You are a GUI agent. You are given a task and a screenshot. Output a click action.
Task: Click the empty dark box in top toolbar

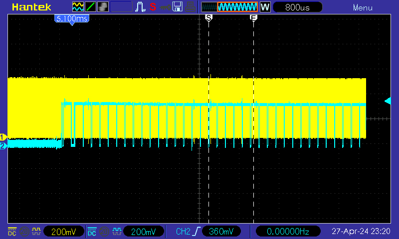[x=121, y=7]
